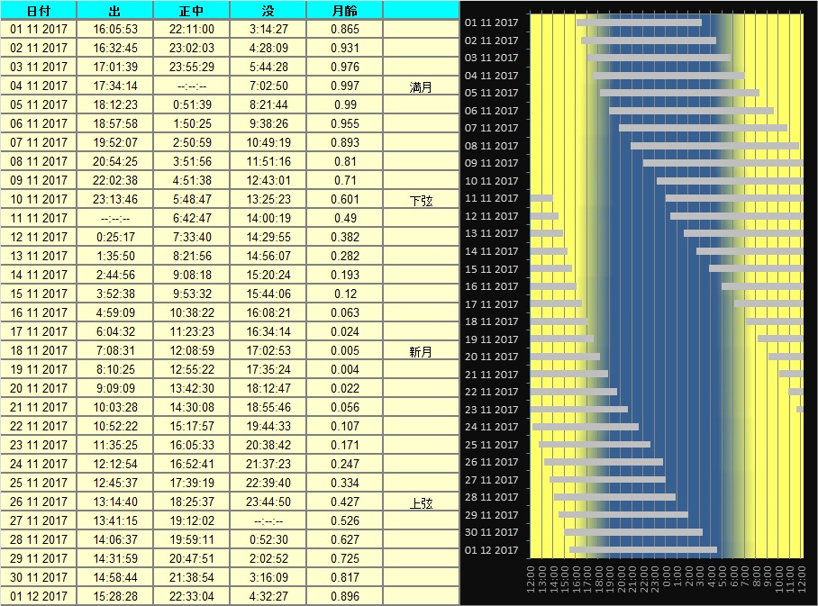The width and height of the screenshot is (818, 606).
Task: Click the 出 column header
Action: (114, 10)
